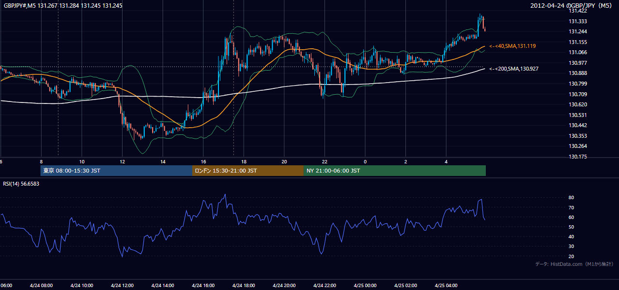Click the chart title 2012-04-24 のGBP/JPY (M5)
This screenshot has width=619, height=290.
click(572, 6)
